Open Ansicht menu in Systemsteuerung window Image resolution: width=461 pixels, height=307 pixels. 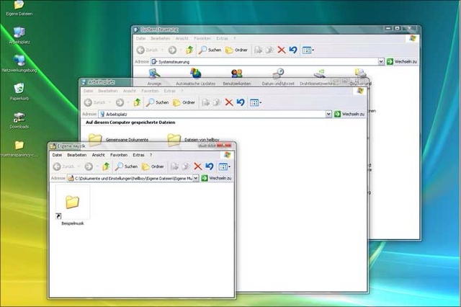tap(182, 38)
